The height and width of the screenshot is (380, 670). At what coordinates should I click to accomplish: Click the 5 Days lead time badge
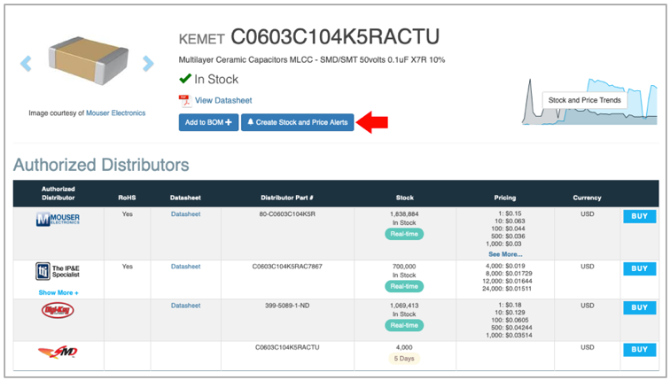[404, 359]
